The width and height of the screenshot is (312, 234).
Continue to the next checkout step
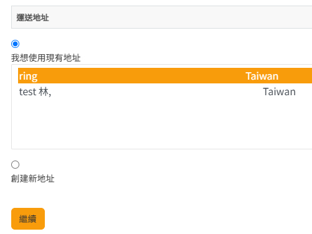(x=28, y=218)
